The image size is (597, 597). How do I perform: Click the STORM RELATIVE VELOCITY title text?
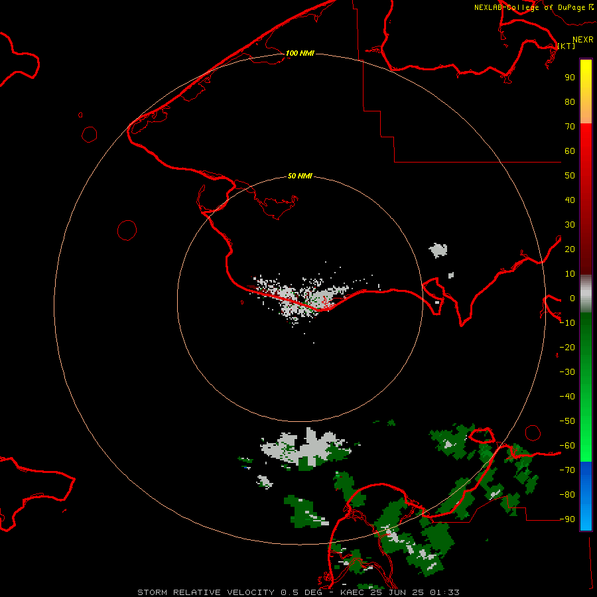[206, 592]
